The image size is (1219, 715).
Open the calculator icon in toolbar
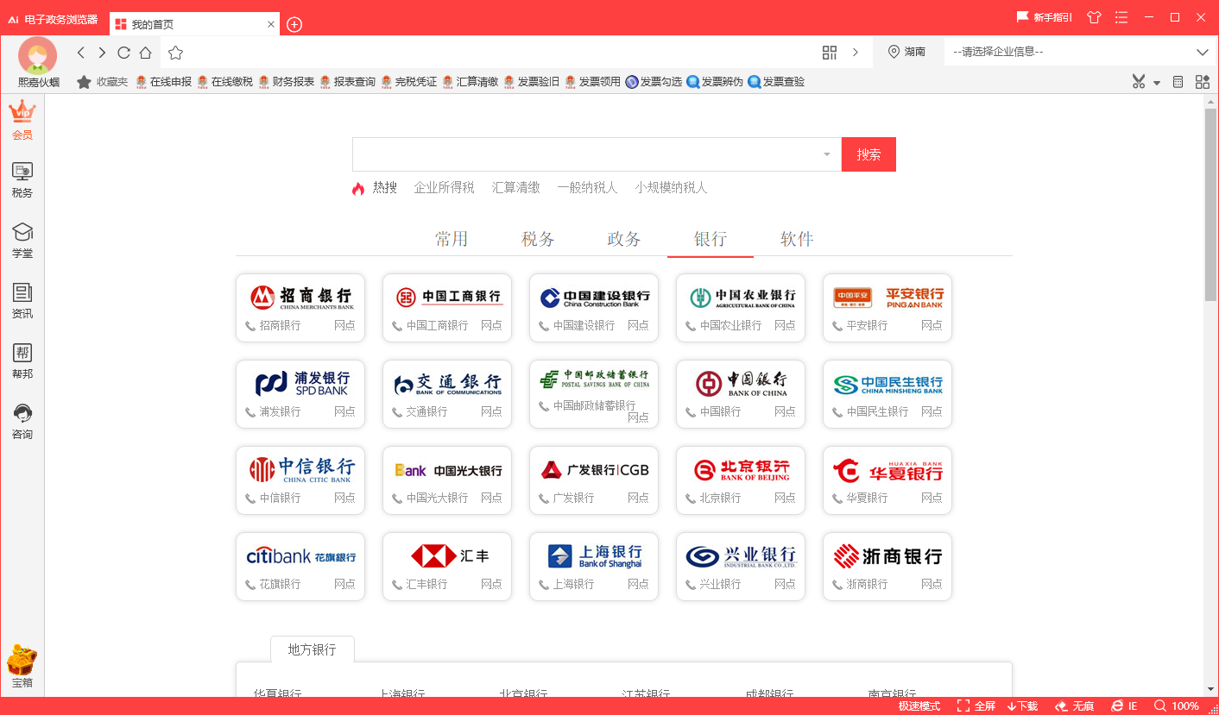point(1178,82)
